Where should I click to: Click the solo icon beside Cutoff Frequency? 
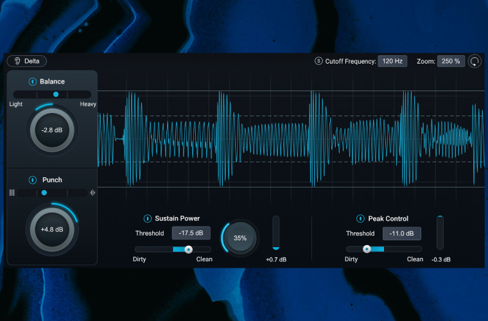click(x=318, y=61)
